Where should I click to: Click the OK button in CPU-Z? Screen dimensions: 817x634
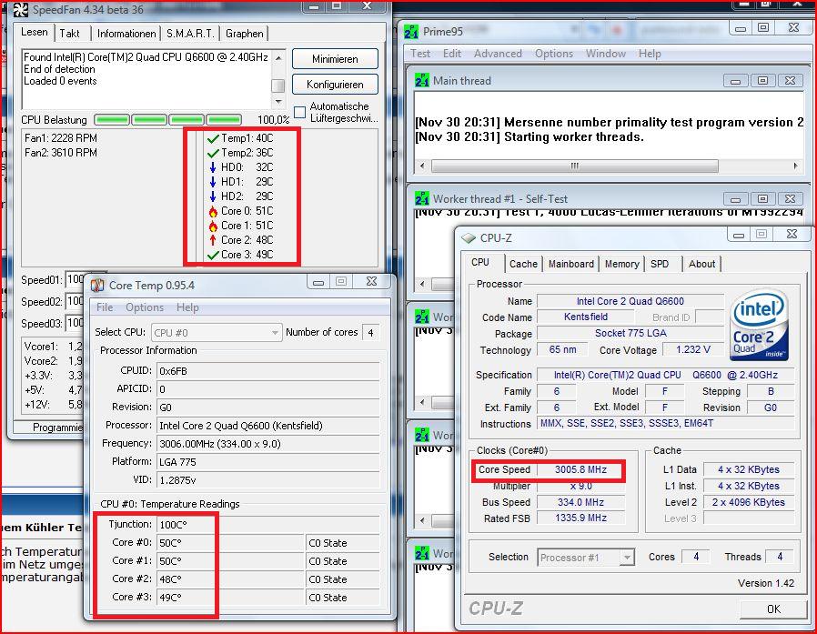pyautogui.click(x=773, y=609)
